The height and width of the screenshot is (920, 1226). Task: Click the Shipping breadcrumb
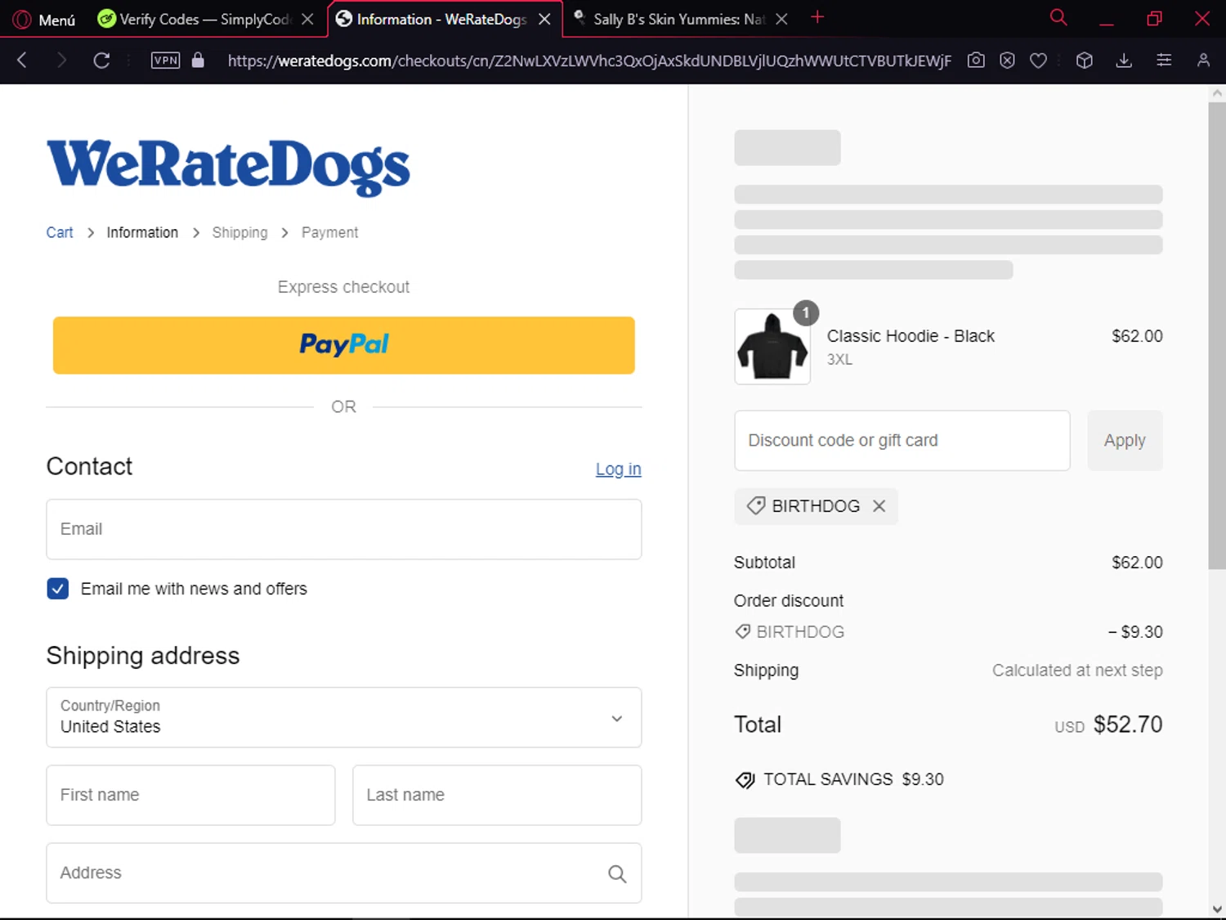(239, 232)
